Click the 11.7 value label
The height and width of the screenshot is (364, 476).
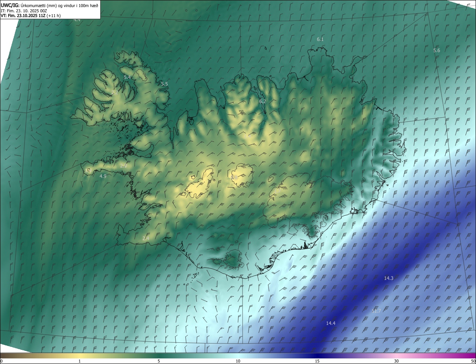click(x=376, y=311)
